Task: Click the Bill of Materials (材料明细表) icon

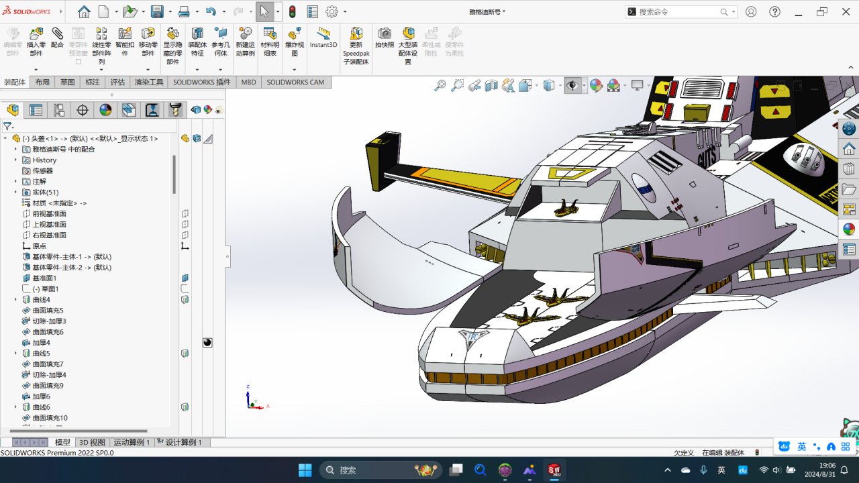Action: click(270, 34)
